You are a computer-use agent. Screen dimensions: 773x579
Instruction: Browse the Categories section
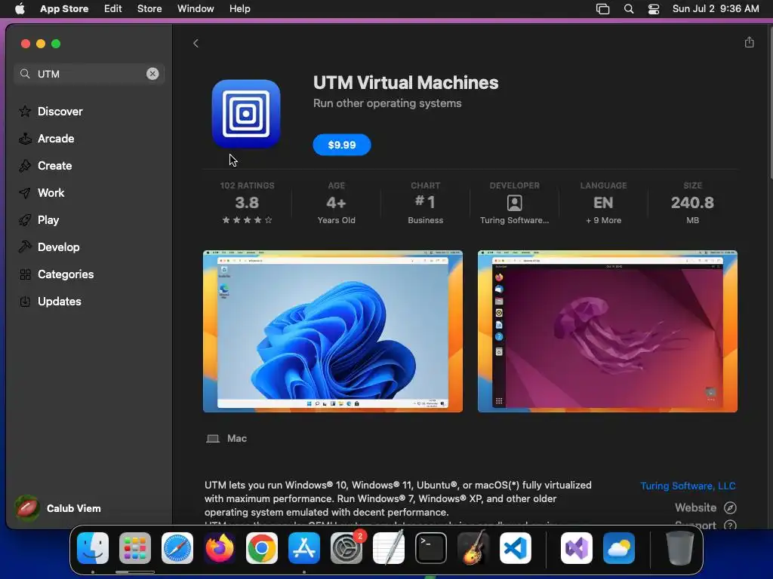point(66,274)
